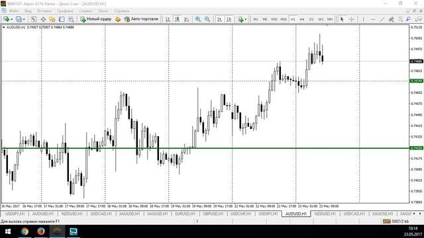Select the M1 timeframe
Image resolution: width=424 pixels, height=238 pixels.
coord(256,19)
